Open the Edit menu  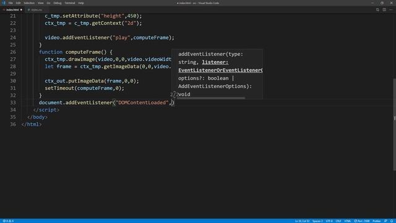tap(18, 3)
